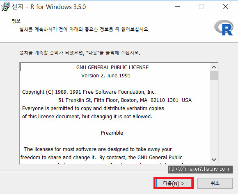Click 'of this license document' line
This screenshot has width=238, height=194.
pos(87,117)
